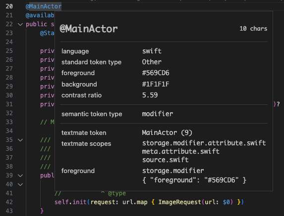Click the @MainActor heading in the inspector popup
The image size is (284, 216).
coord(89,29)
